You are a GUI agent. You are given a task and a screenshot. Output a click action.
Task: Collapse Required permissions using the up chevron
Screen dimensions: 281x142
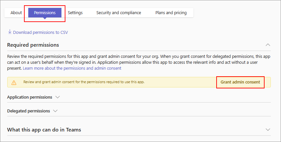coord(268,45)
